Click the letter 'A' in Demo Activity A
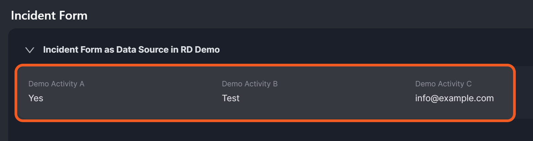Screen dimensions: 533x141 [x=82, y=84]
